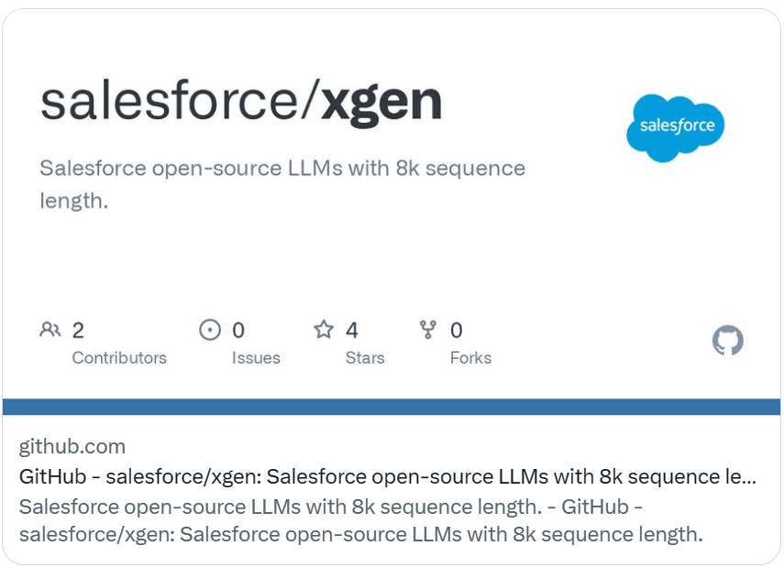
Task: Click the Forks label
Action: tap(470, 358)
